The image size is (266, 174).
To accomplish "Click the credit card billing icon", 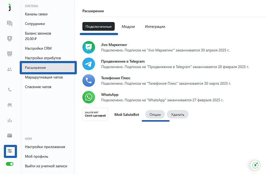I will [10, 136].
